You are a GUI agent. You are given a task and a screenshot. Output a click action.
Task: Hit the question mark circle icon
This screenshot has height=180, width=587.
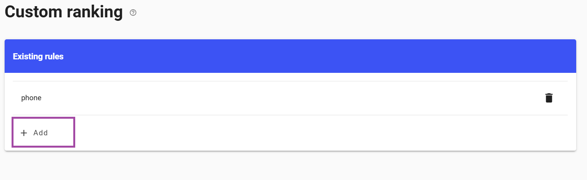click(x=133, y=13)
